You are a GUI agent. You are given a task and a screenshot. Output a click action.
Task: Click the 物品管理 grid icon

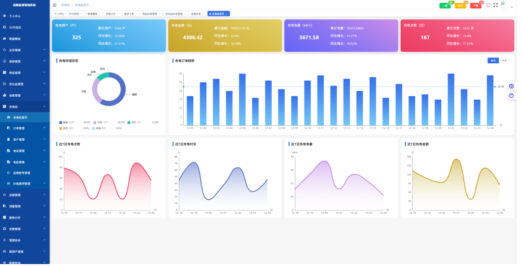[4, 73]
